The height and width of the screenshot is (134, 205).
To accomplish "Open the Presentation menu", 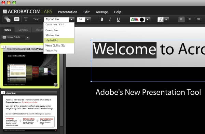I will coord(68,12).
